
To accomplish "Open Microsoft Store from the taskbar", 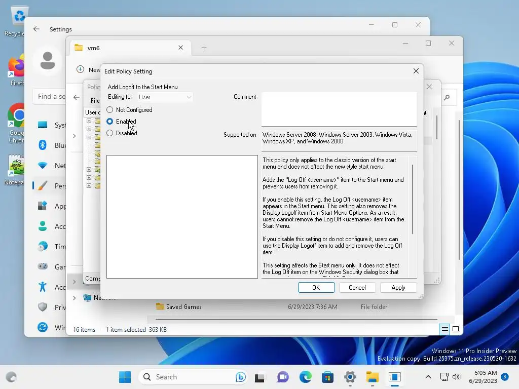I will (x=328, y=377).
